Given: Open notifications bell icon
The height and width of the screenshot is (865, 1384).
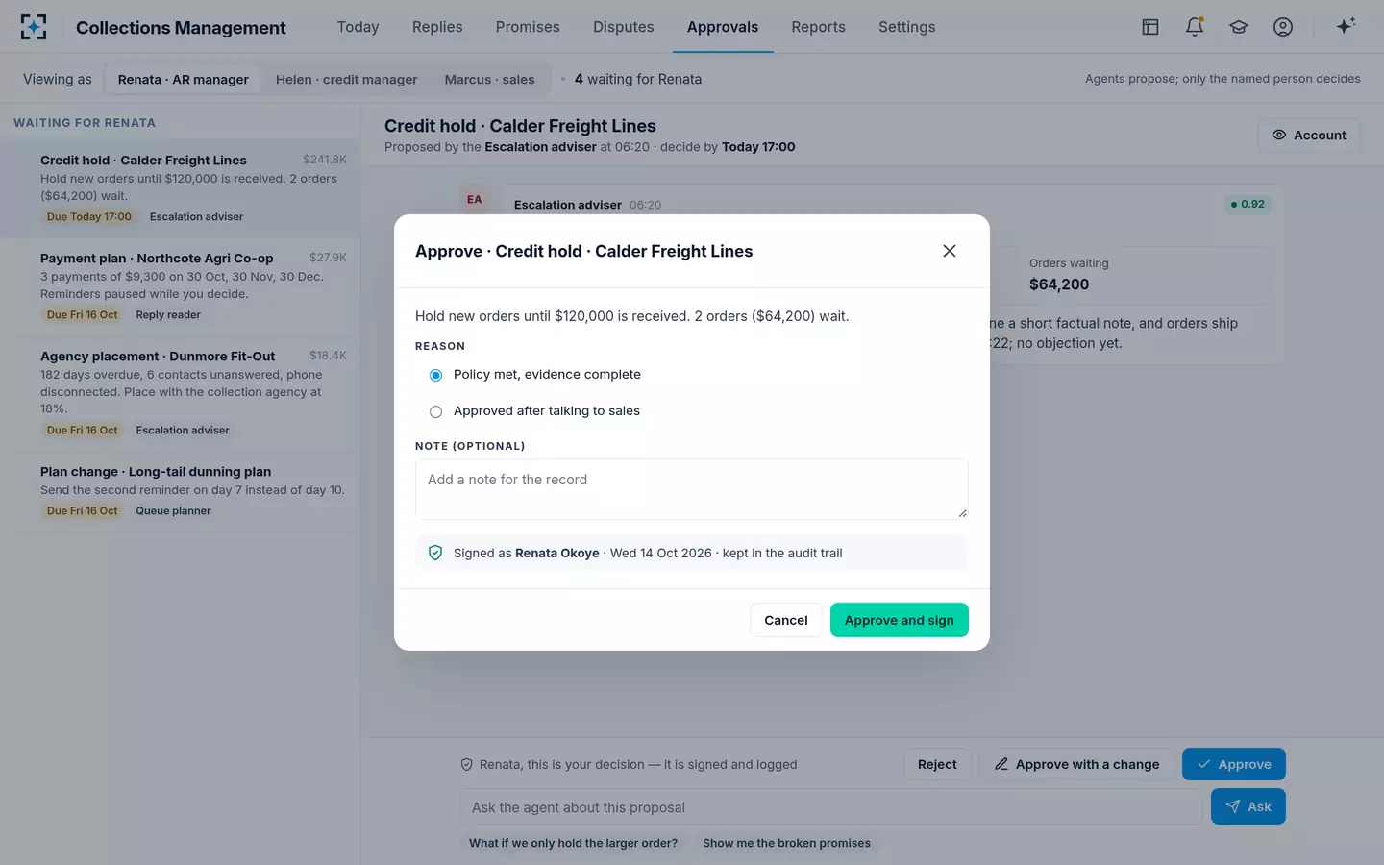Looking at the screenshot, I should [1195, 27].
